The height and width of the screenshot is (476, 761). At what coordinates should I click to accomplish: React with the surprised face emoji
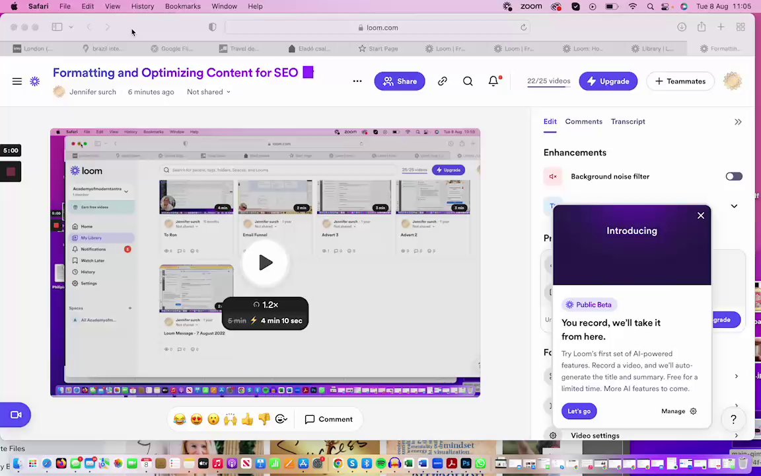[x=213, y=419]
